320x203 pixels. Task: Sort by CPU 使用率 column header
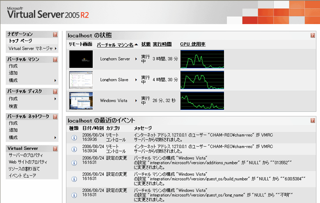193,44
